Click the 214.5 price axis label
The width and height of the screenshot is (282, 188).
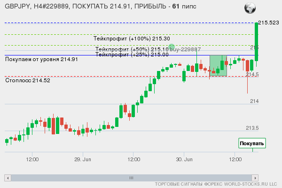click(252, 74)
